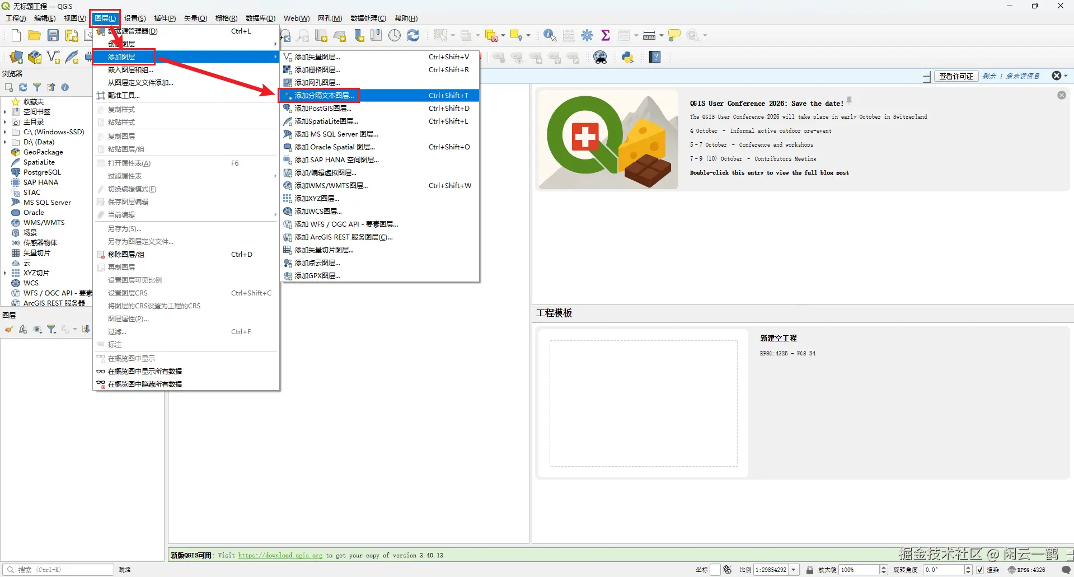Screen dimensions: 1074x577
Task: Dismiss the QGIS User Conference news item
Action: point(1061,95)
